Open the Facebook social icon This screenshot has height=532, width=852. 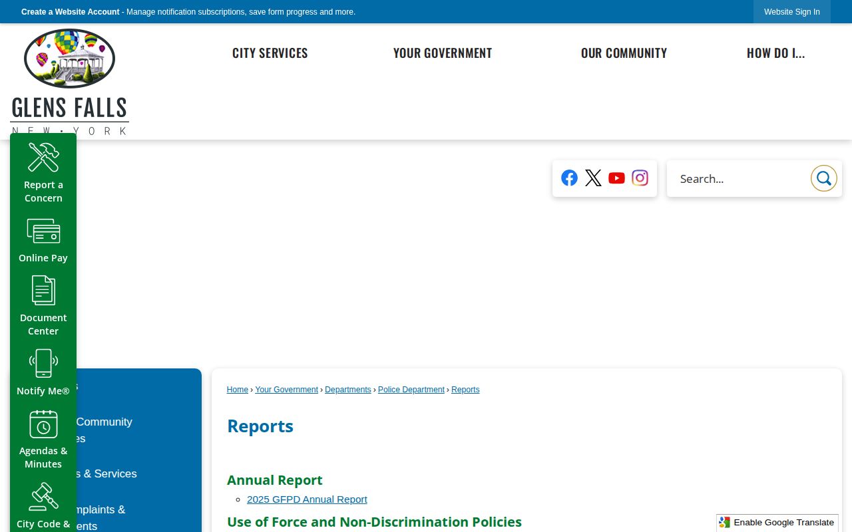[569, 178]
